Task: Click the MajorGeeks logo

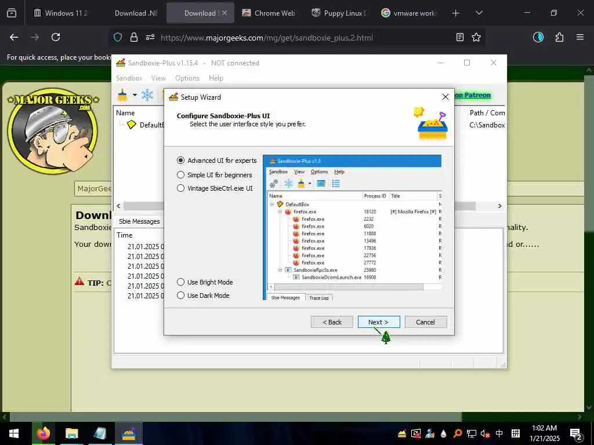Action: coord(53,130)
